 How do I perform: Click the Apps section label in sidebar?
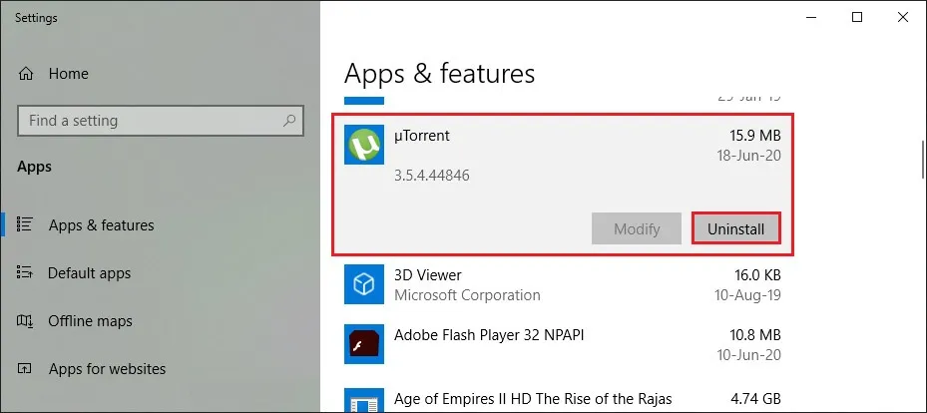click(x=34, y=167)
